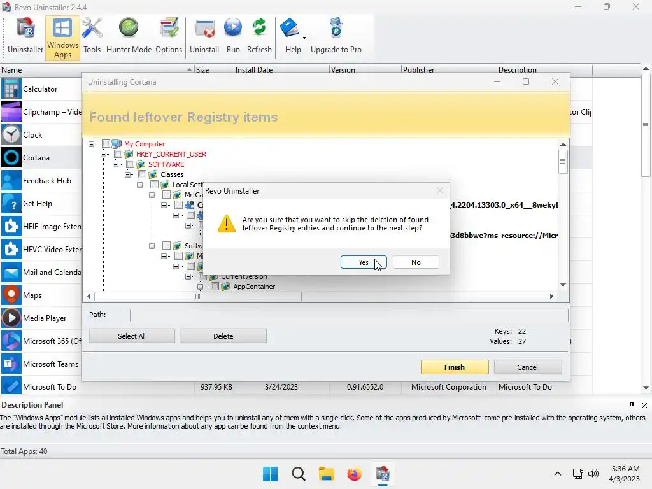Screen dimensions: 652x489
Task: Collapse the SOFTWARE tree node
Action: click(115, 164)
